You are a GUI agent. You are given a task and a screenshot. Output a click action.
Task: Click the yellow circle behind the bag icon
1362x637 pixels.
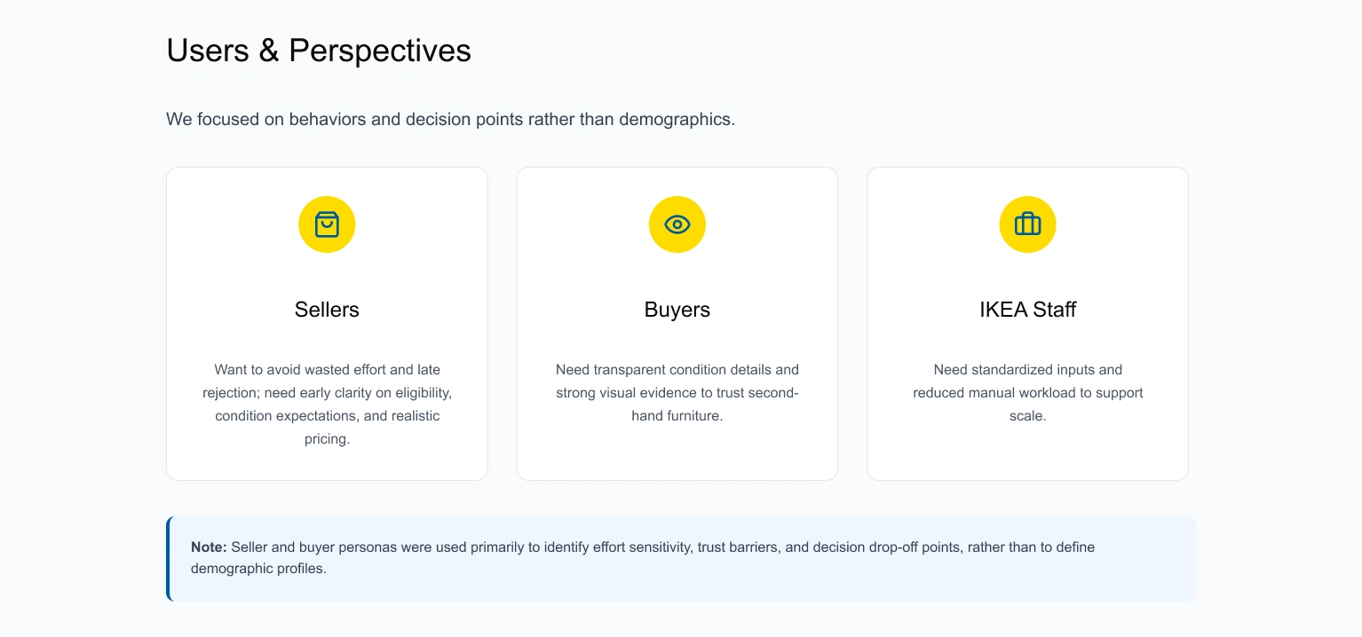click(x=327, y=224)
